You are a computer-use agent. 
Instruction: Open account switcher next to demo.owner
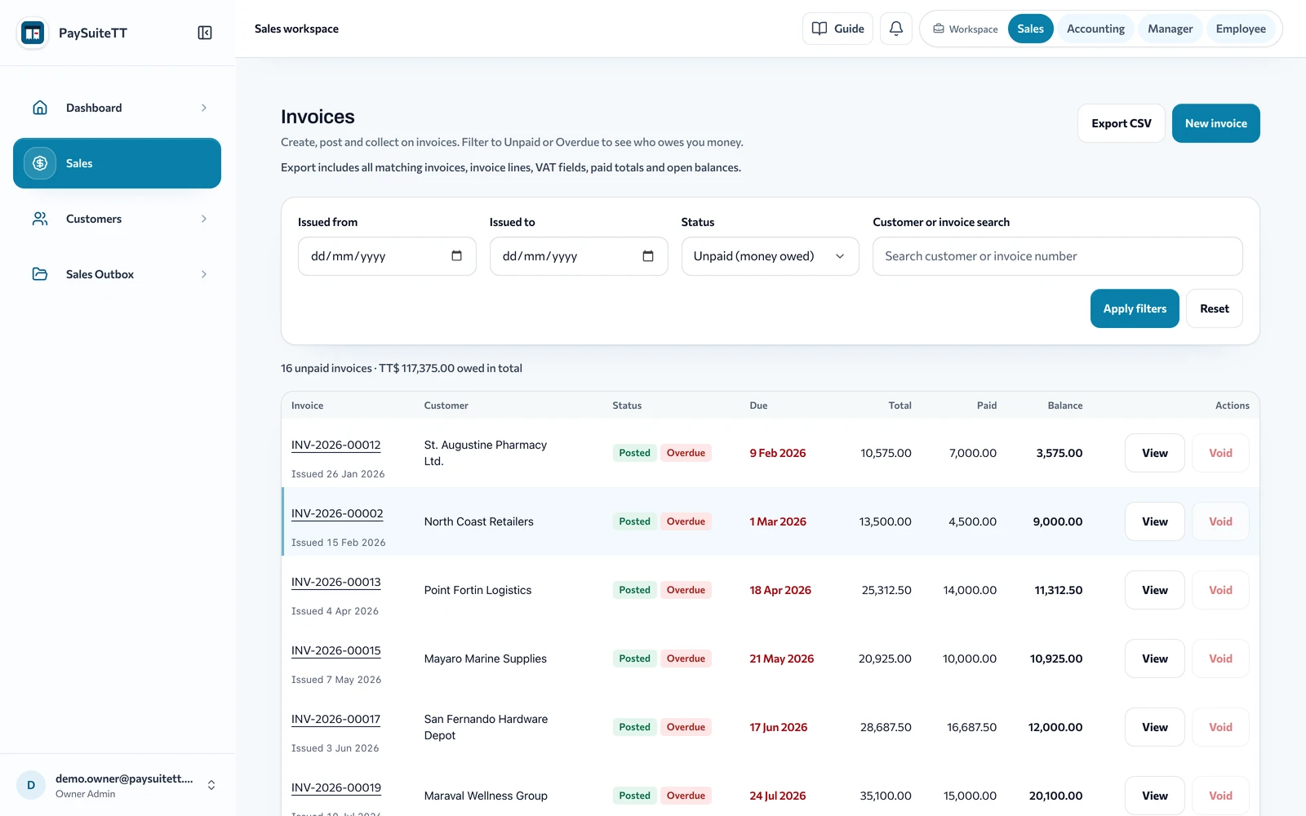(x=211, y=785)
